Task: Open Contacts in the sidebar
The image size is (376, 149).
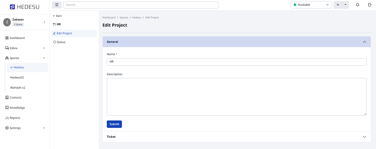Action: click(15, 97)
